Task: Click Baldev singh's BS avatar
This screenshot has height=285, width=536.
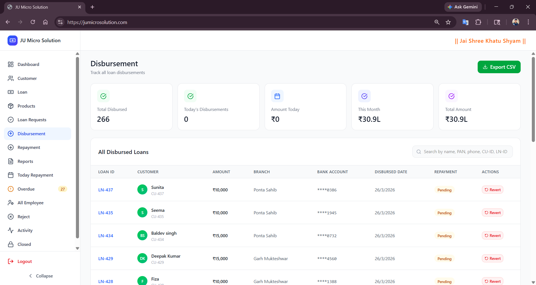Action: coord(142,236)
